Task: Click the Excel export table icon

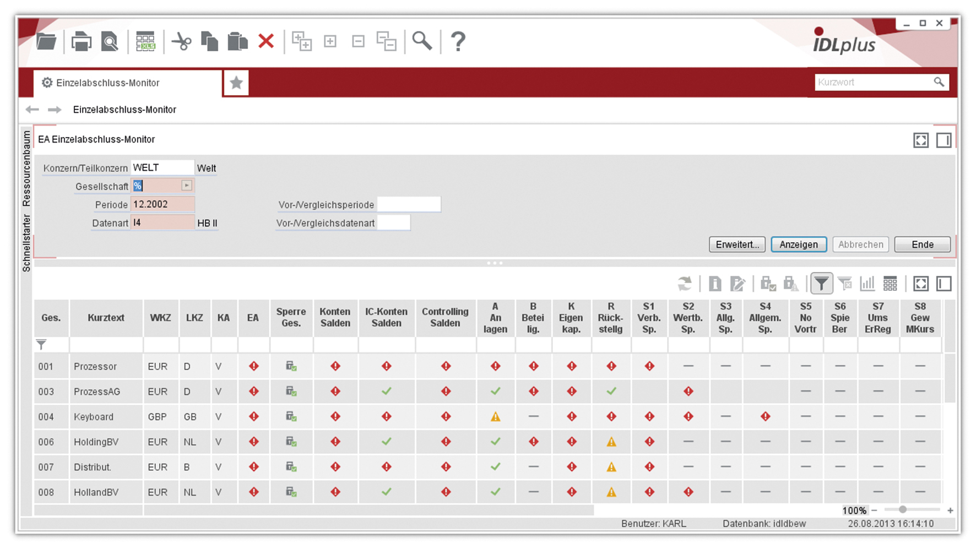Action: pos(145,41)
